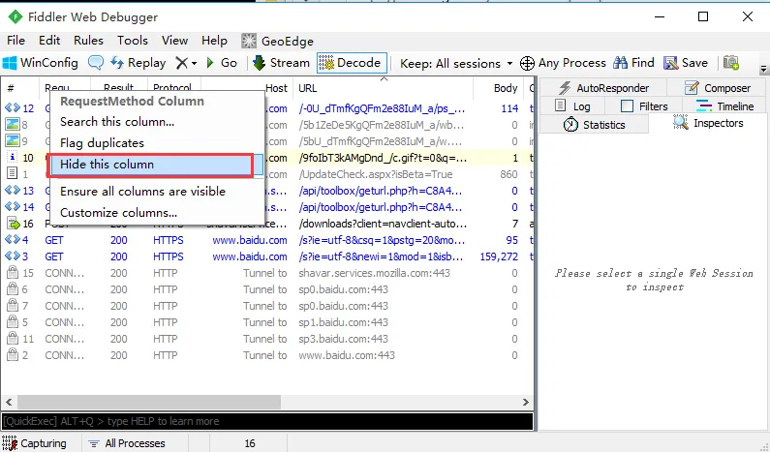Switch to the Timeline tab
This screenshot has height=452, width=770.
point(724,106)
